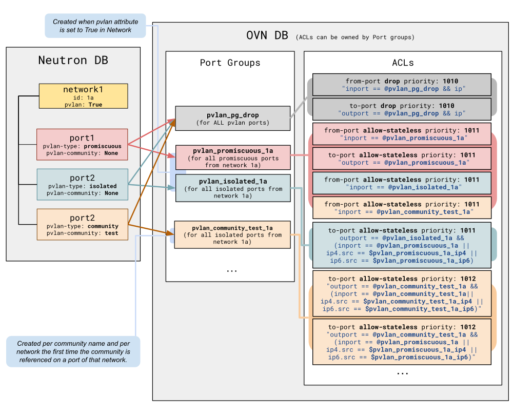Image resolution: width=513 pixels, height=414 pixels.
Task: Click from-port allow-stateless inport pvlan_community_test_1a ACL
Action: (x=402, y=207)
